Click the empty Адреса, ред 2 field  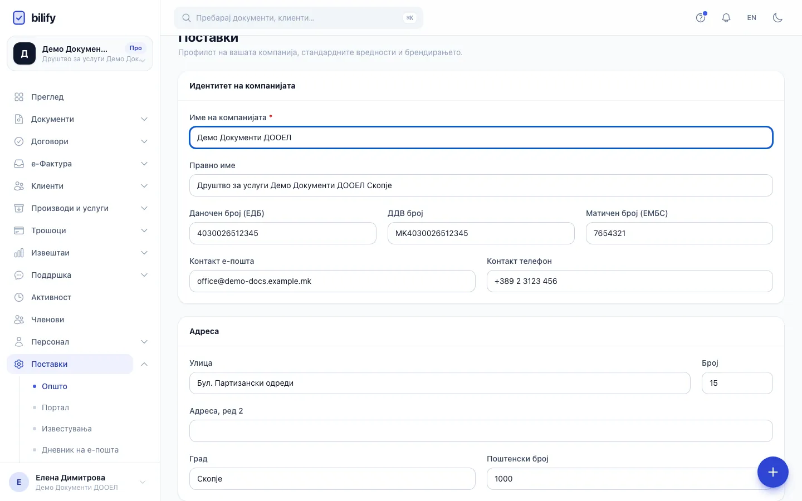coord(481,431)
